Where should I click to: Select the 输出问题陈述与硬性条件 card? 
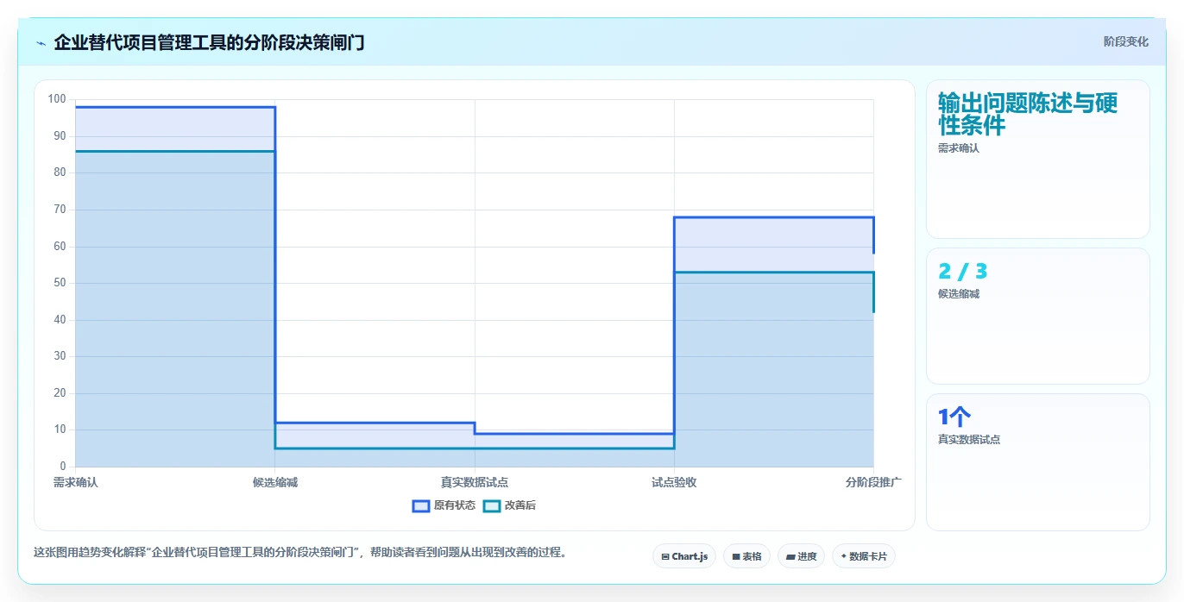click(x=1038, y=159)
